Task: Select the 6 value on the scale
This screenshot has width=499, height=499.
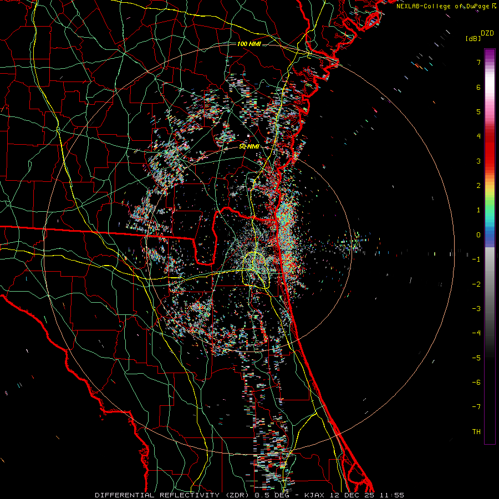Action: [478, 87]
